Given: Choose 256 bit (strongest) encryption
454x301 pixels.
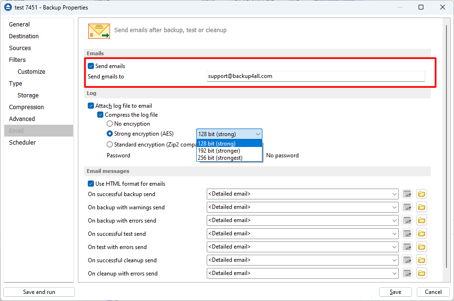Looking at the screenshot, I should pyautogui.click(x=222, y=158).
